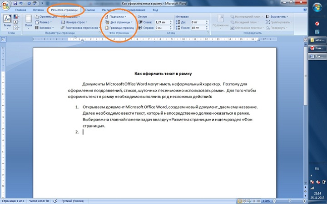
Task: Adjust the Справа indent spinner
Action: coord(171,28)
